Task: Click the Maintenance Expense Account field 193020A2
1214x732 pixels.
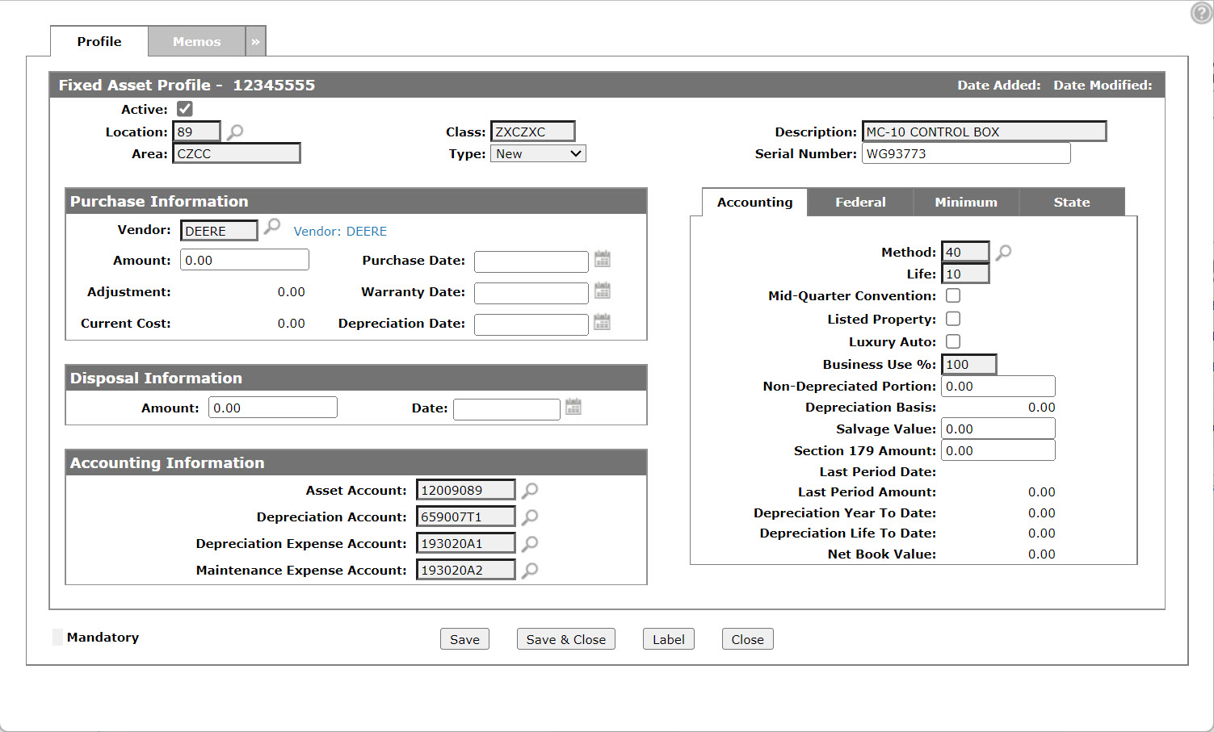Action: 466,570
